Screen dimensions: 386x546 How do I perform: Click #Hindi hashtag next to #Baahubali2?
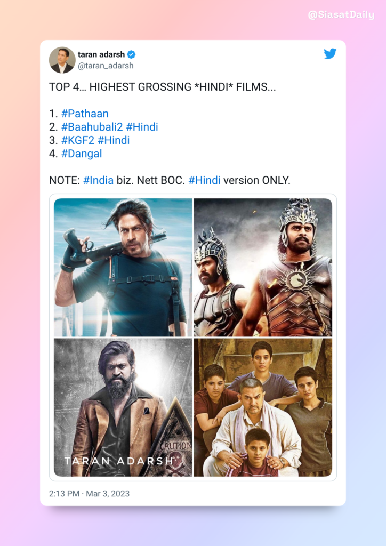tap(142, 127)
